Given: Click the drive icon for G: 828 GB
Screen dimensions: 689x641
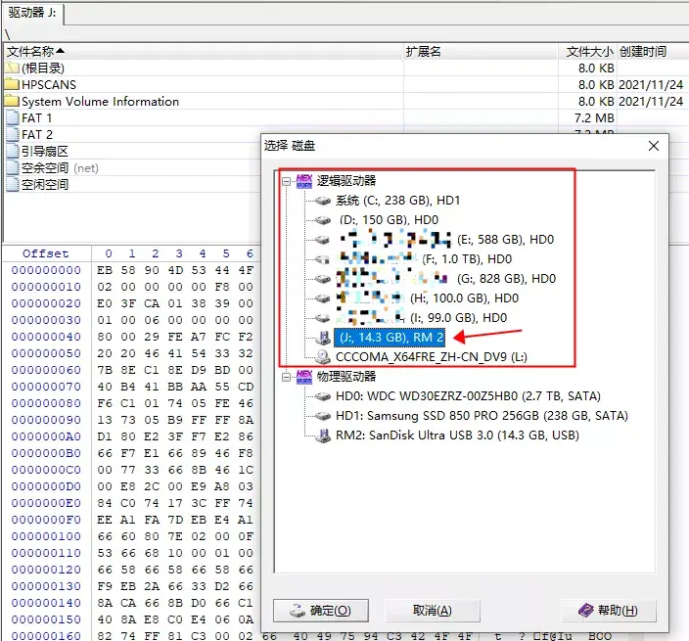Looking at the screenshot, I should click(323, 279).
